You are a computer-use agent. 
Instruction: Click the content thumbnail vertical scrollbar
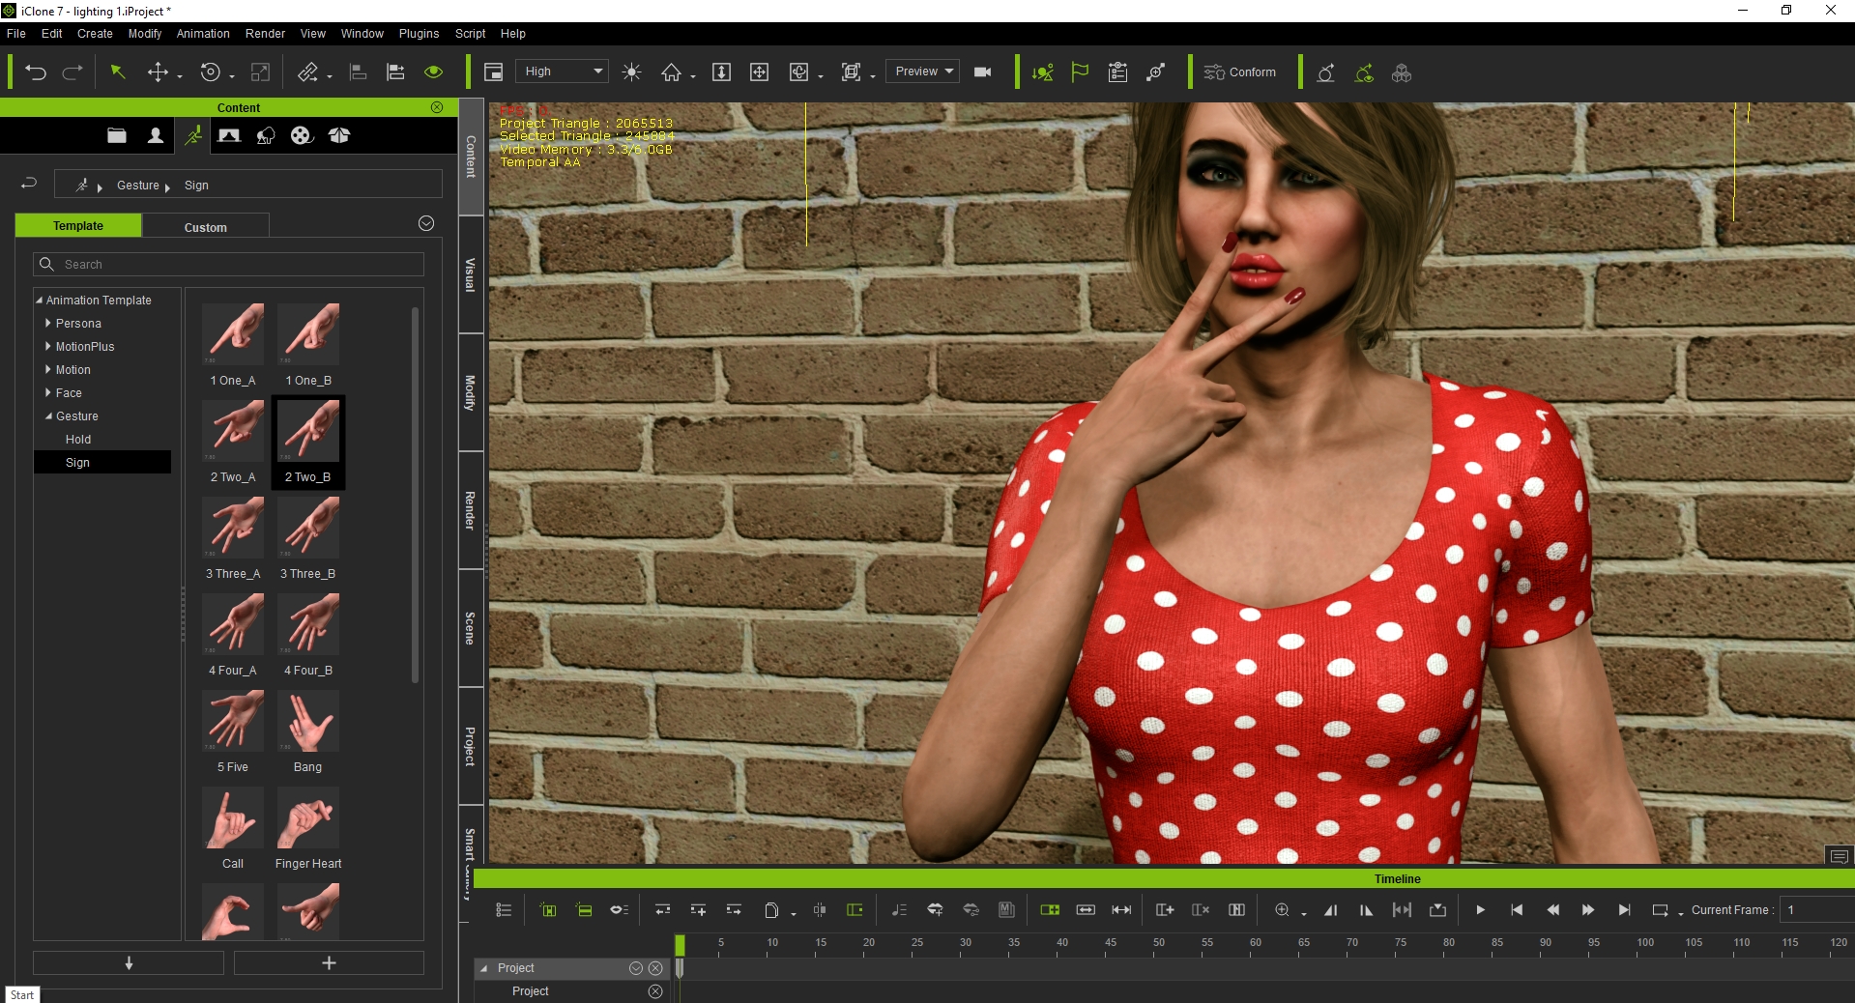[416, 495]
